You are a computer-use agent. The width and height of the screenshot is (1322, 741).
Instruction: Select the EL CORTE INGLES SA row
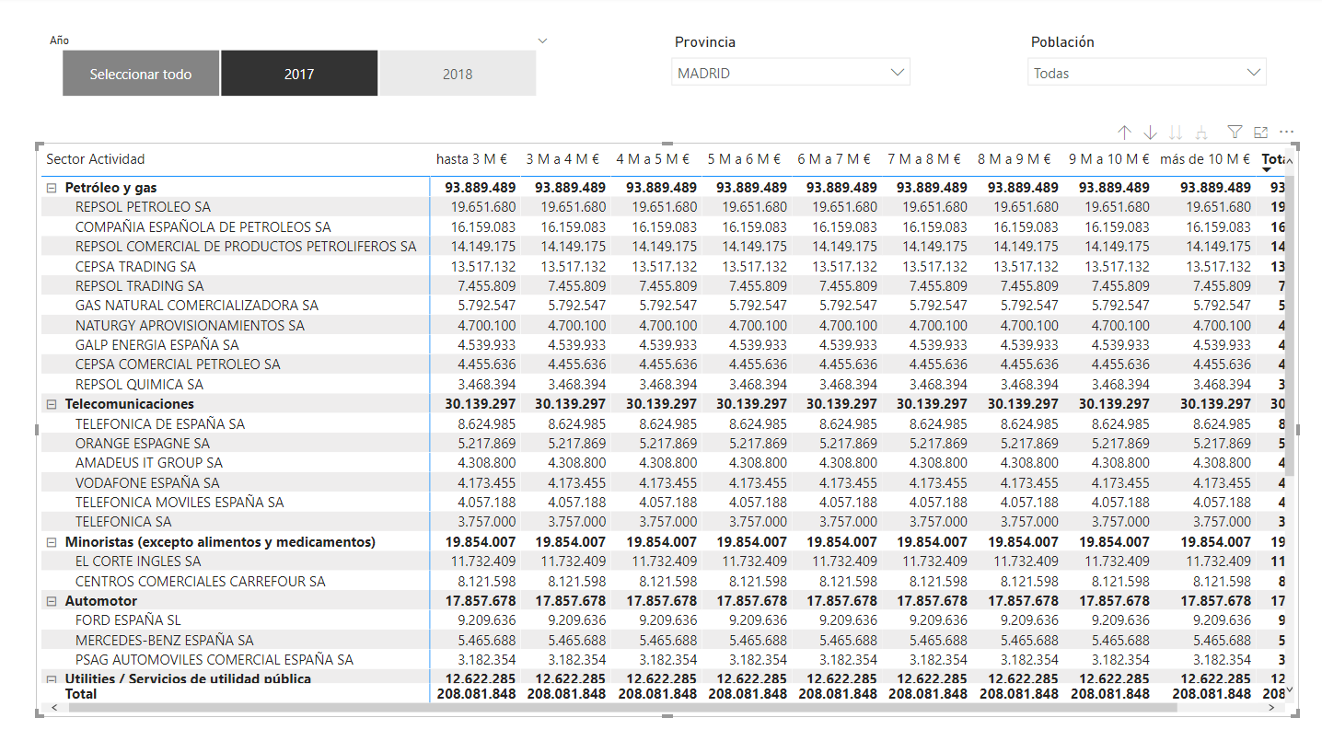click(x=140, y=561)
